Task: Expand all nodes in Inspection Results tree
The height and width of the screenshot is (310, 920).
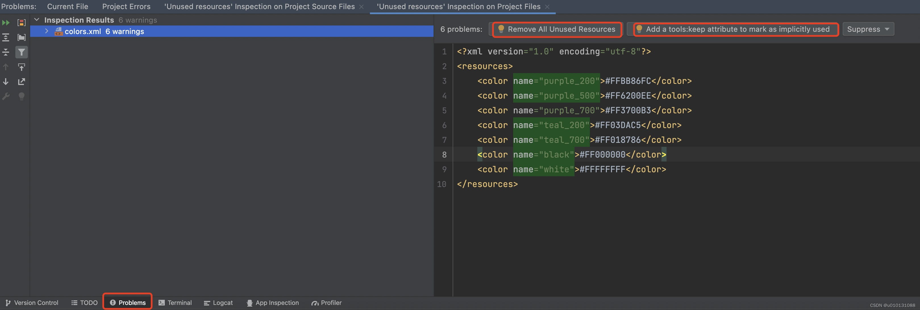Action: [x=6, y=37]
